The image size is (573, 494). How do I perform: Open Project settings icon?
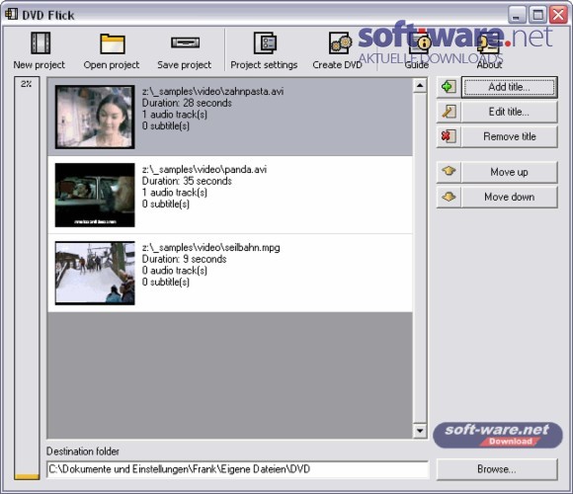[265, 42]
